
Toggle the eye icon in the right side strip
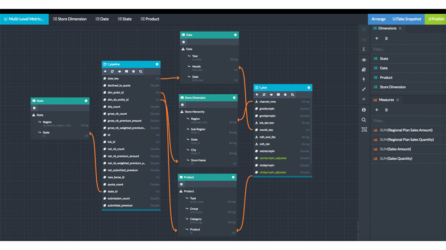pyautogui.click(x=364, y=60)
